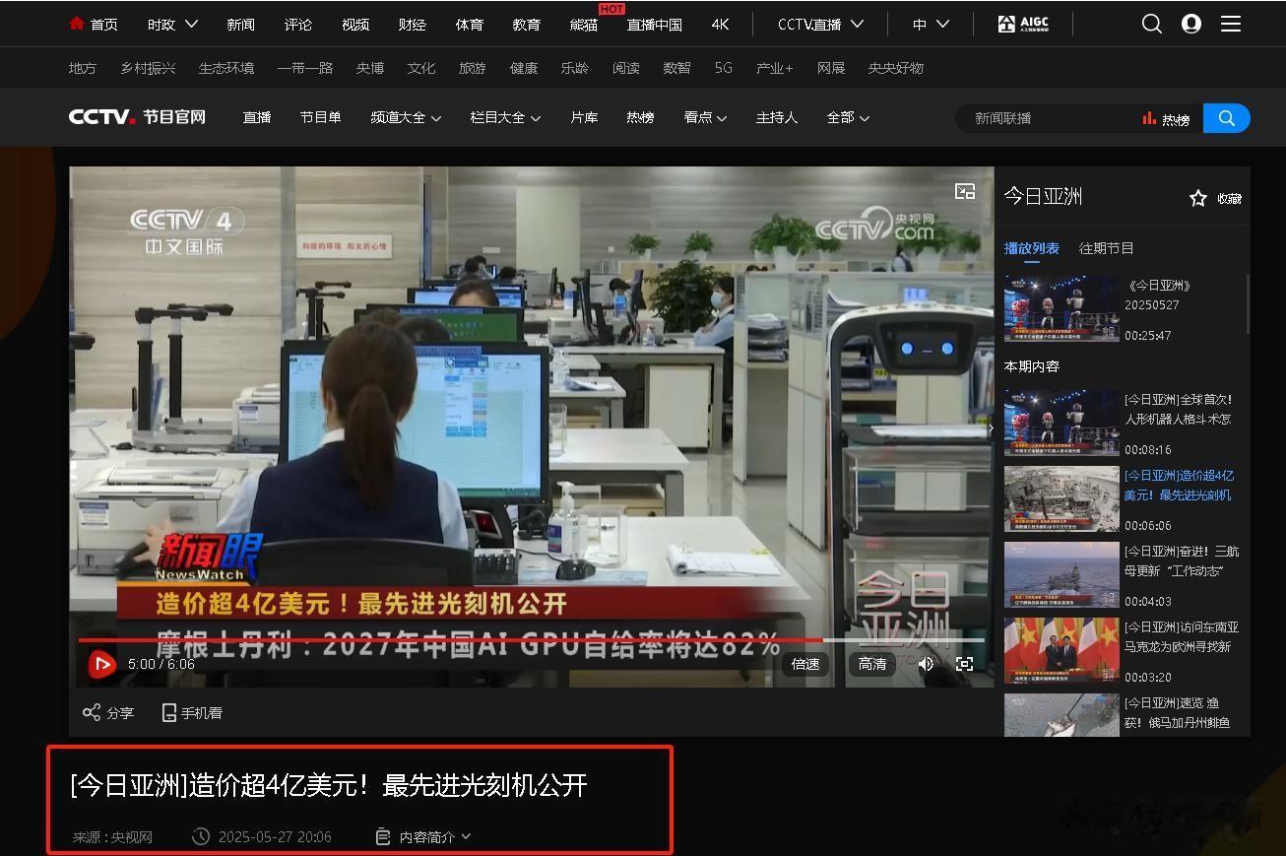Open picture-in-picture from the video's top corner
Screen dimensions: 1286x856
965,192
